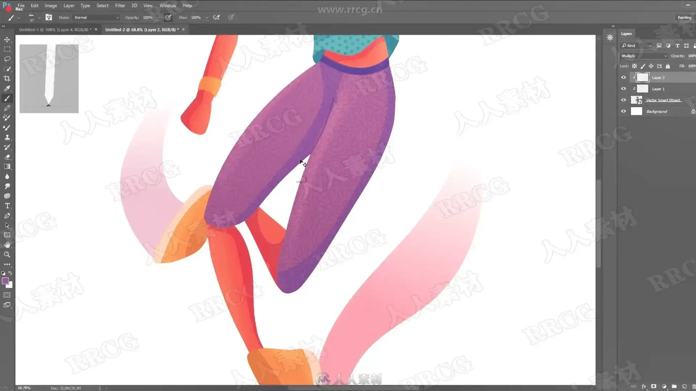Open the Select menu
Image resolution: width=696 pixels, height=391 pixels.
(x=103, y=5)
